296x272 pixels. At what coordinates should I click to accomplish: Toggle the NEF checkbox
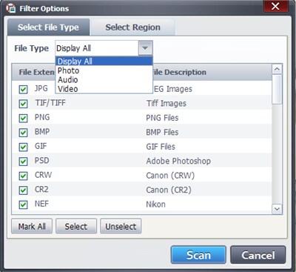(23, 205)
